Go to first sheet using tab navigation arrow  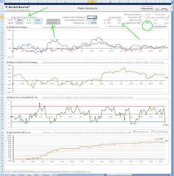coord(1,175)
